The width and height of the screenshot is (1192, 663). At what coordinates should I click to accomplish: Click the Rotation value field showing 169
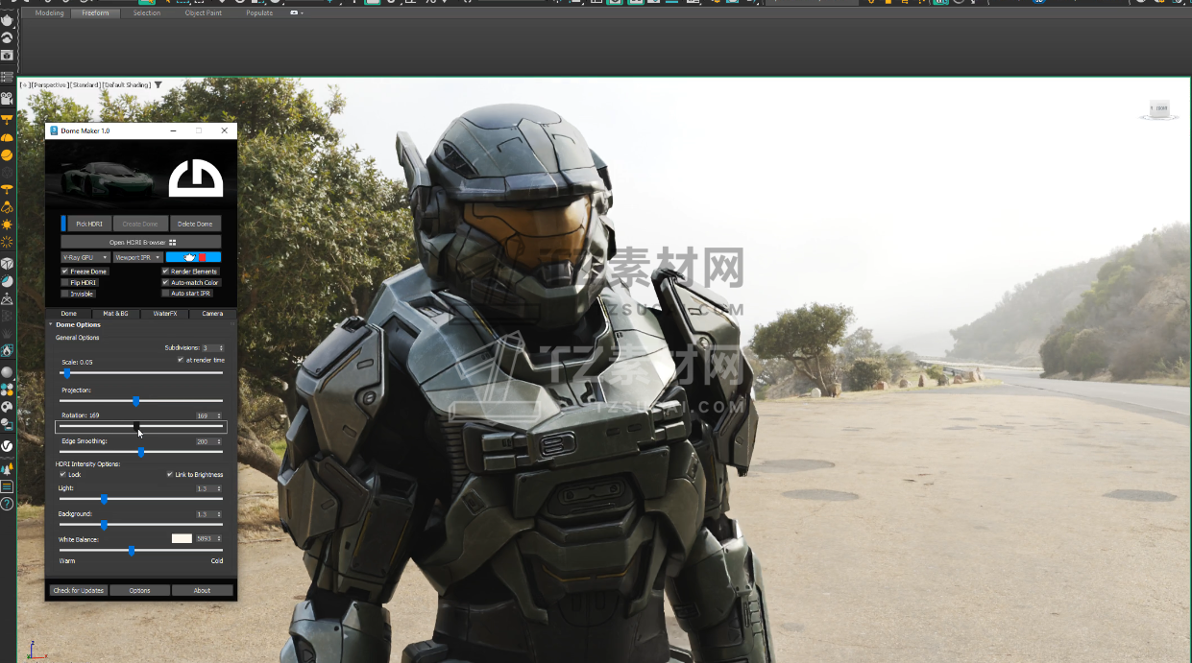[x=208, y=415]
